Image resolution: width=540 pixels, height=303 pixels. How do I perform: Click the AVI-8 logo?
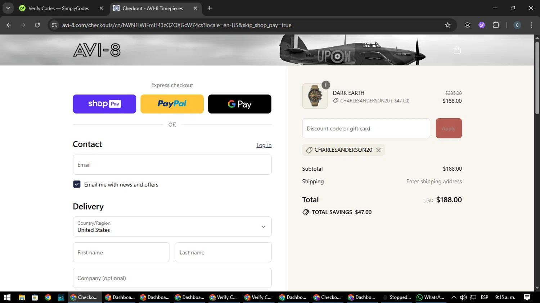tap(97, 50)
